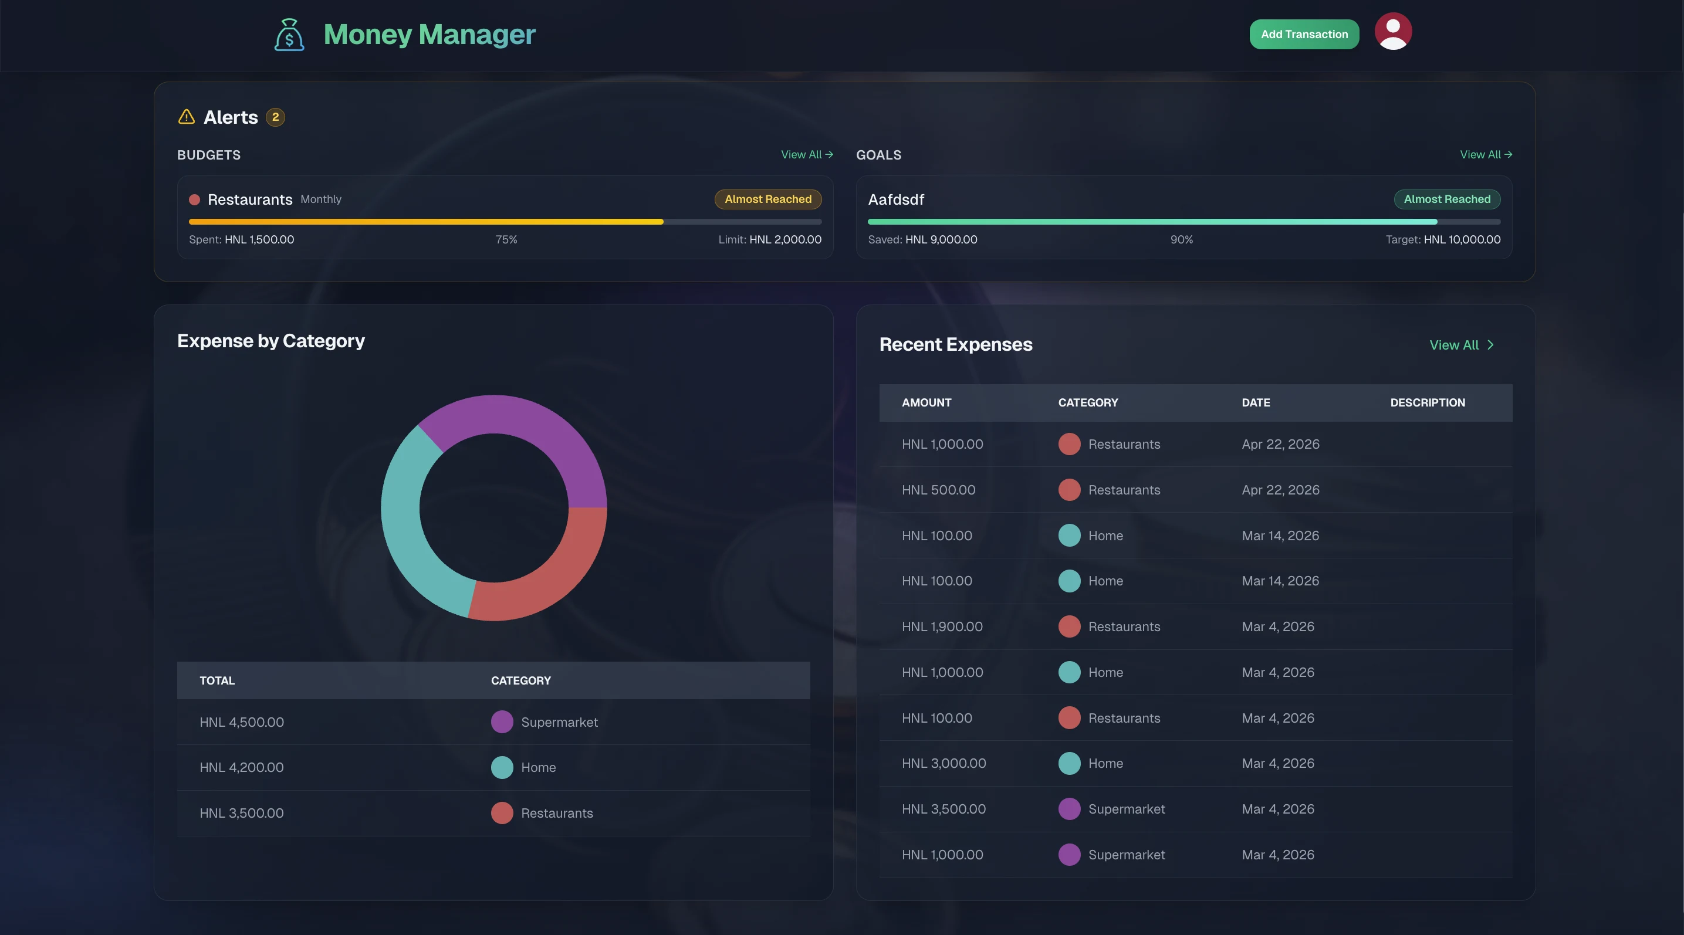The image size is (1684, 935).
Task: Click the Target HNL 10,000.00 label
Action: pyautogui.click(x=1443, y=240)
